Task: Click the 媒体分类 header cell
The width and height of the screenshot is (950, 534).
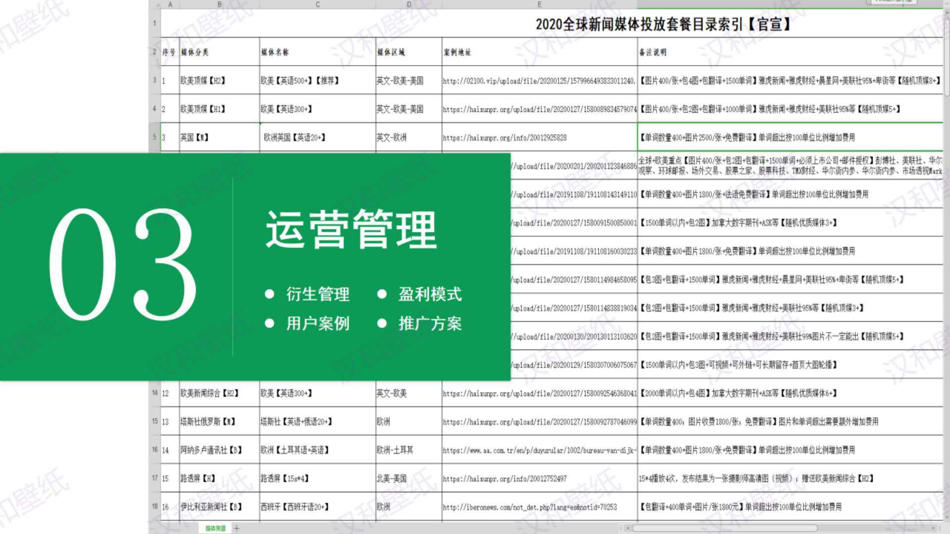Action: coord(219,52)
